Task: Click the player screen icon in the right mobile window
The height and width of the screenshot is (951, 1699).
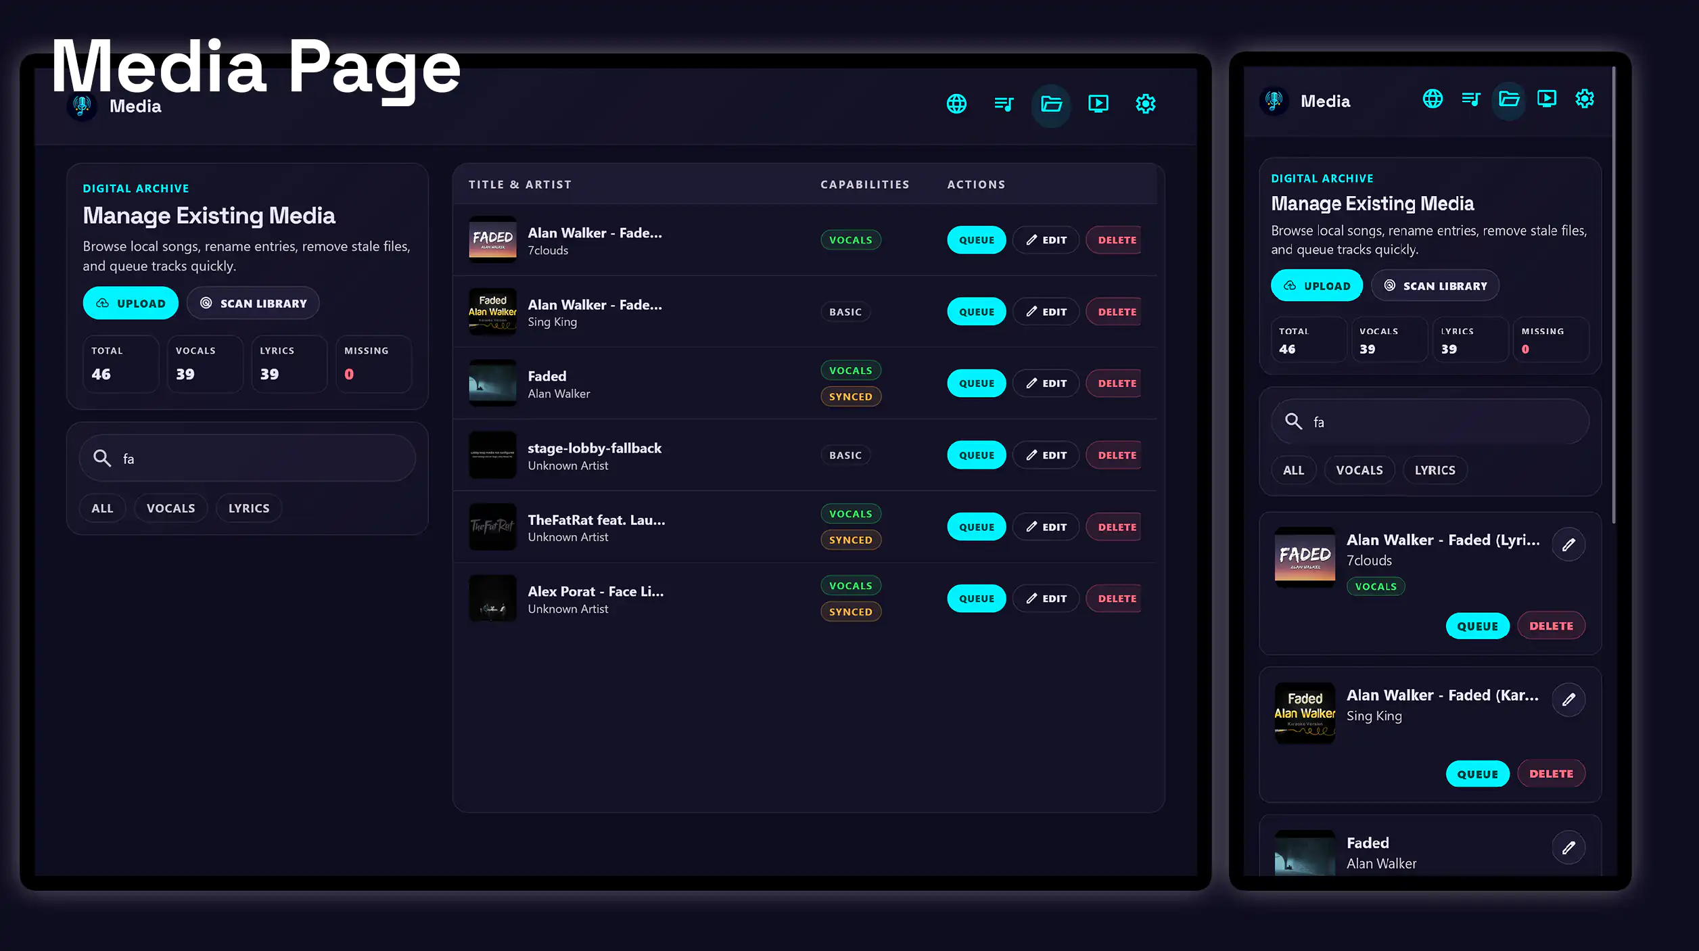Action: 1547,99
